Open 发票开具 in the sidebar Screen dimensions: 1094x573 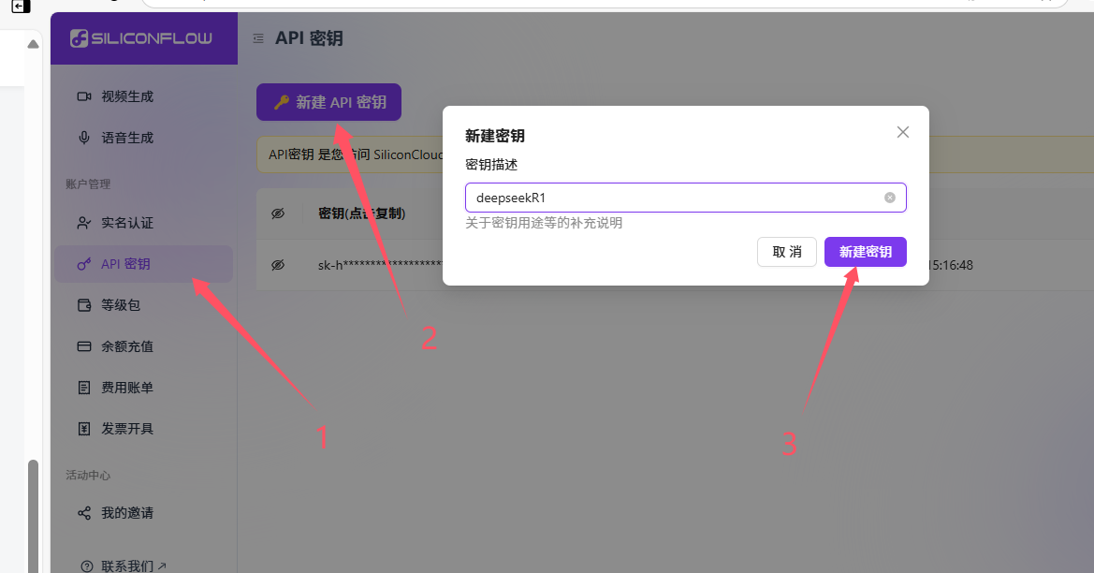click(144, 429)
